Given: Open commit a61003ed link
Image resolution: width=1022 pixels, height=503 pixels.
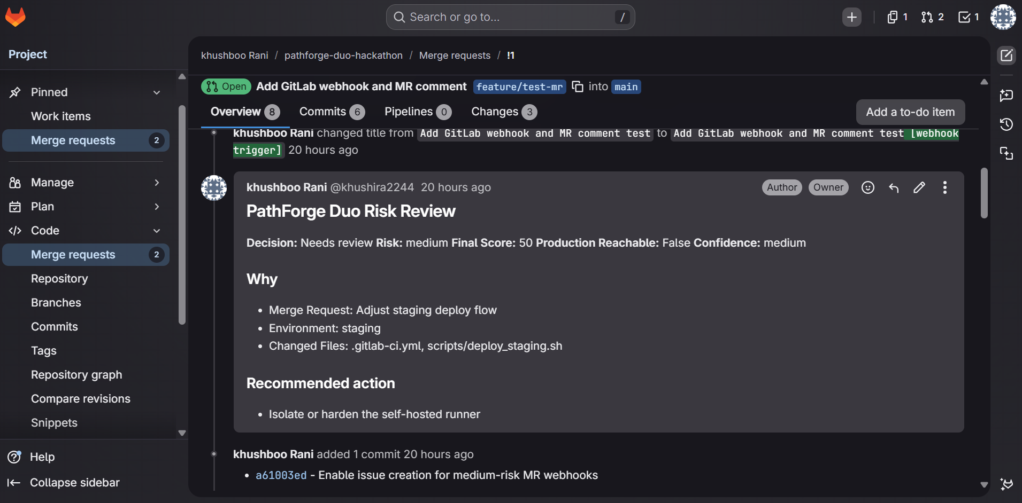Looking at the screenshot, I should (x=281, y=475).
